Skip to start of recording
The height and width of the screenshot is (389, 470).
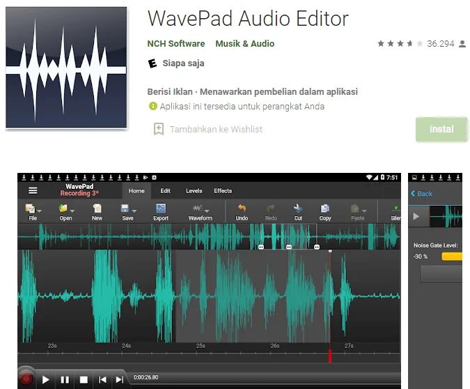tap(102, 380)
